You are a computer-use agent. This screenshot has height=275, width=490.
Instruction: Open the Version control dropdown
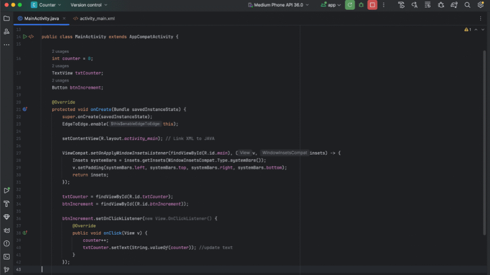pos(89,5)
